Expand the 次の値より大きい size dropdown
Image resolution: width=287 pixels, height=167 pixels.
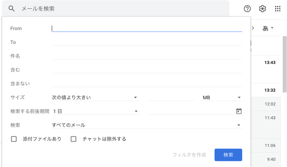pyautogui.click(x=94, y=97)
